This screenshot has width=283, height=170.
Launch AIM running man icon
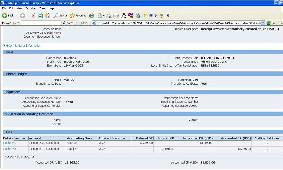124,16
